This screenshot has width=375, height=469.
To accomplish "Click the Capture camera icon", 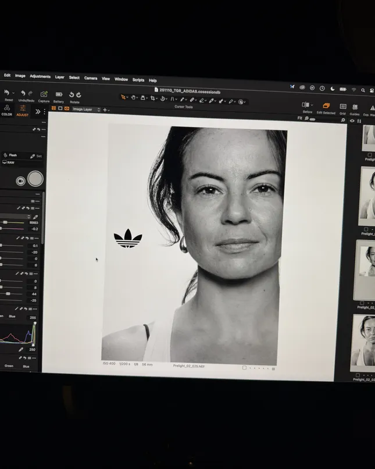I will tap(44, 94).
